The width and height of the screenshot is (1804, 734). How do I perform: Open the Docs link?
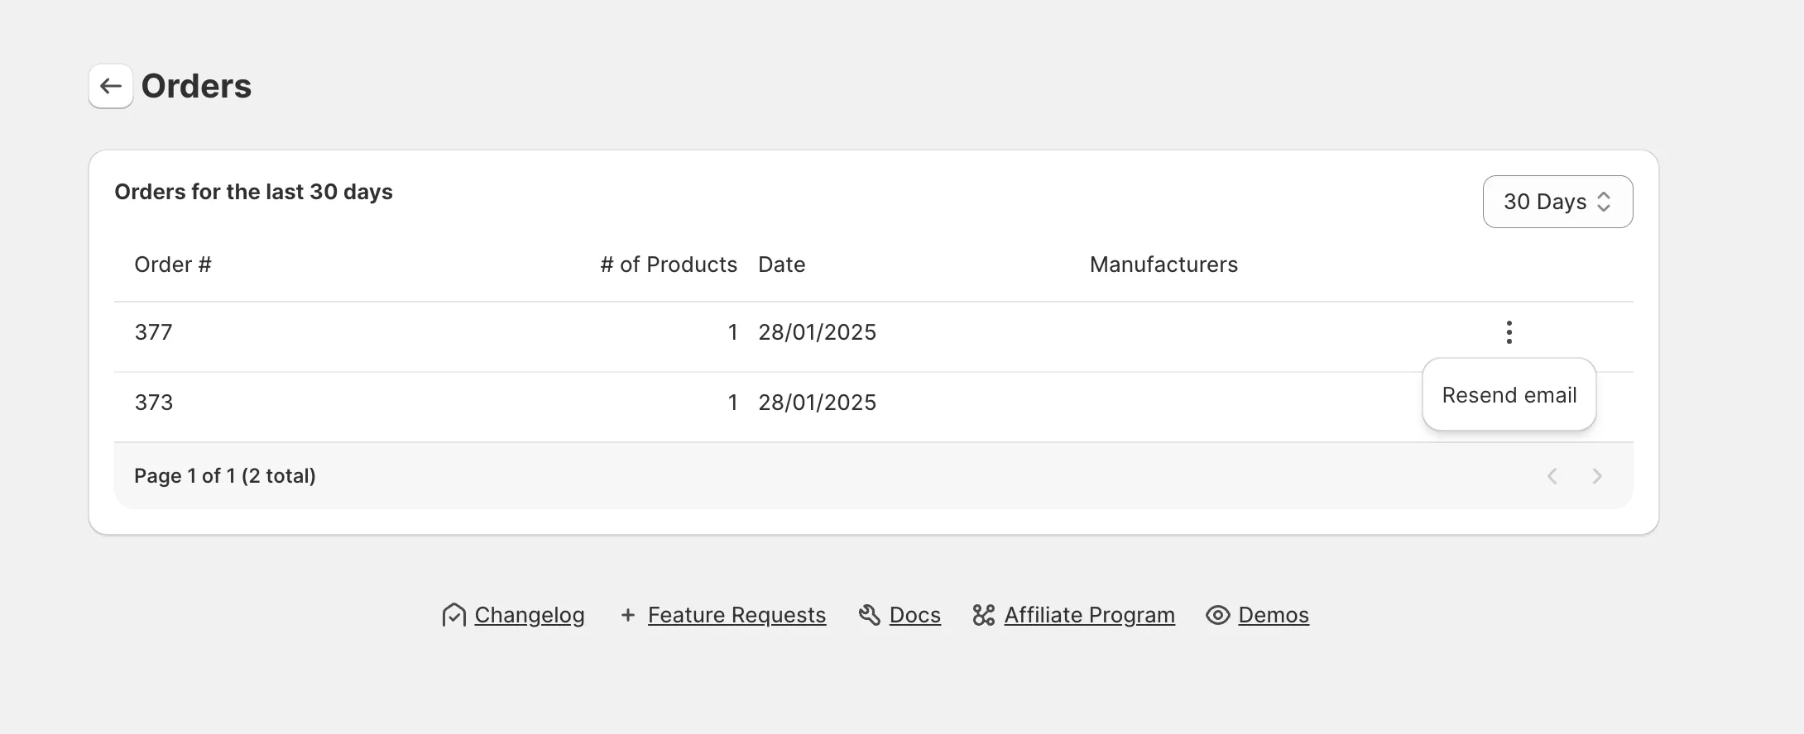tap(914, 615)
